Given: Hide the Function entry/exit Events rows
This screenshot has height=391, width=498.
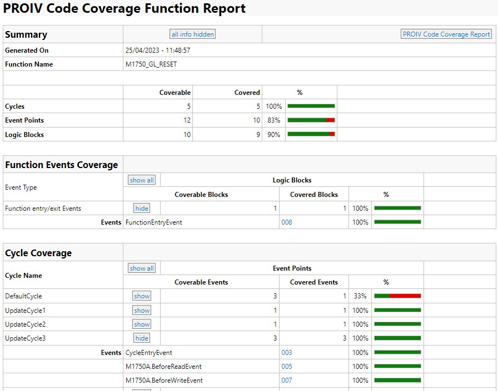Looking at the screenshot, I should tap(142, 208).
